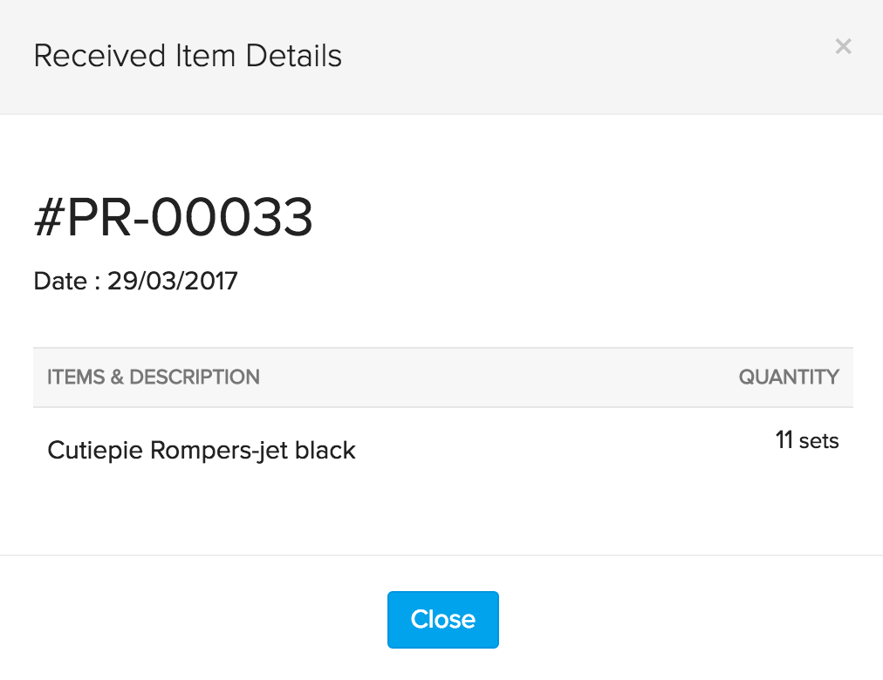Click the date value 29/03/2017

coord(173,282)
